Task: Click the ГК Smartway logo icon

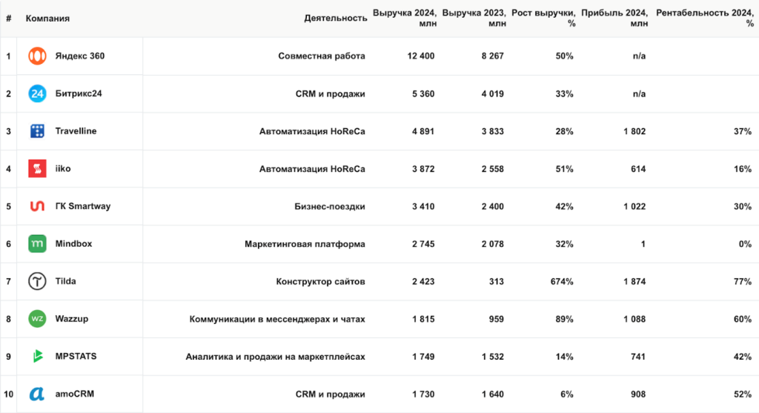Action: click(x=37, y=206)
